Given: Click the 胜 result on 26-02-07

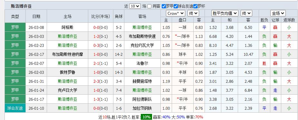Looking at the screenshot, I should point(264,64).
